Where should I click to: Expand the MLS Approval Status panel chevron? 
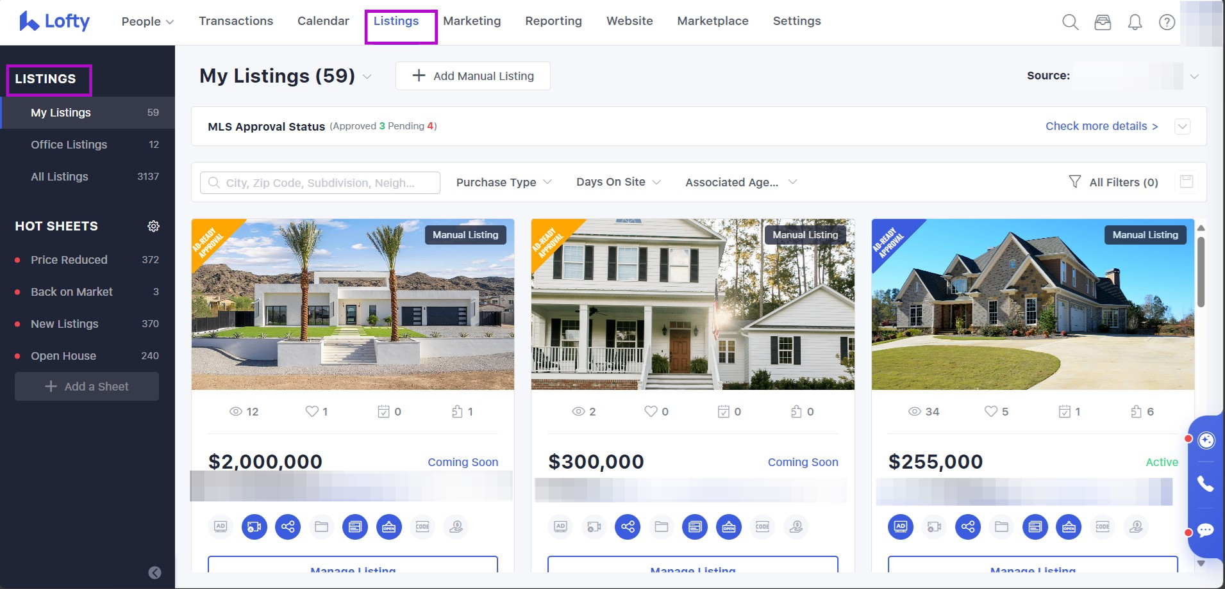click(x=1183, y=126)
